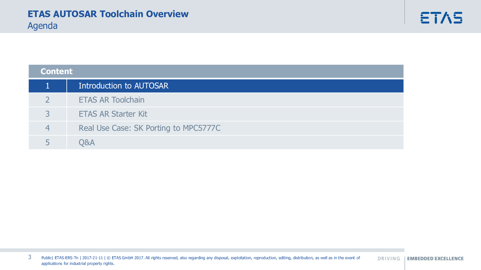
Task: Click agenda number 2 cell
Action: pos(47,100)
